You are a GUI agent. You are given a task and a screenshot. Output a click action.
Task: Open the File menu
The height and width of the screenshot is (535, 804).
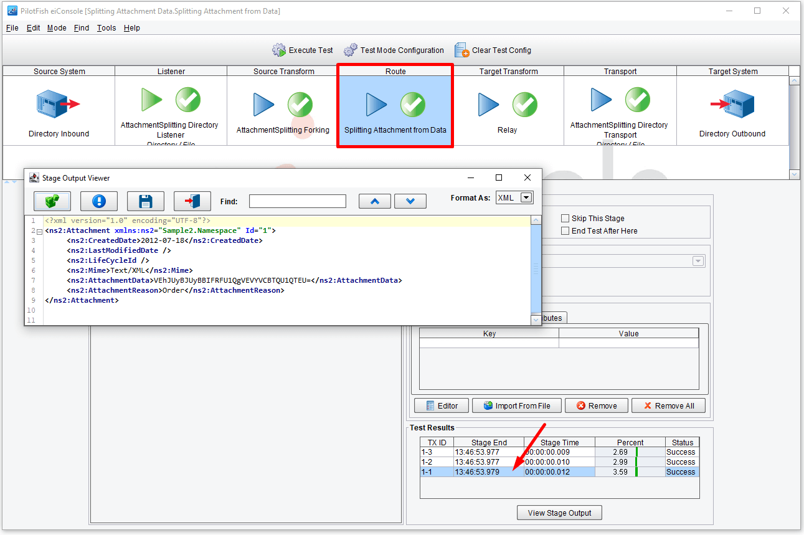click(x=12, y=28)
